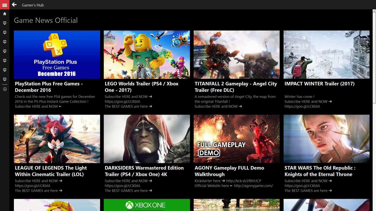Click the vertical scrollbar thumb

pos(374,58)
